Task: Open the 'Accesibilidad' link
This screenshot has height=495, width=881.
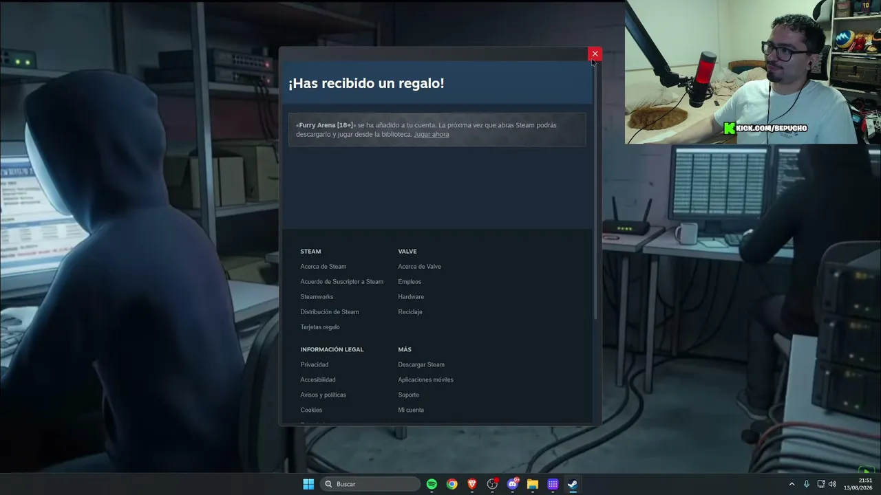Action: (x=318, y=380)
